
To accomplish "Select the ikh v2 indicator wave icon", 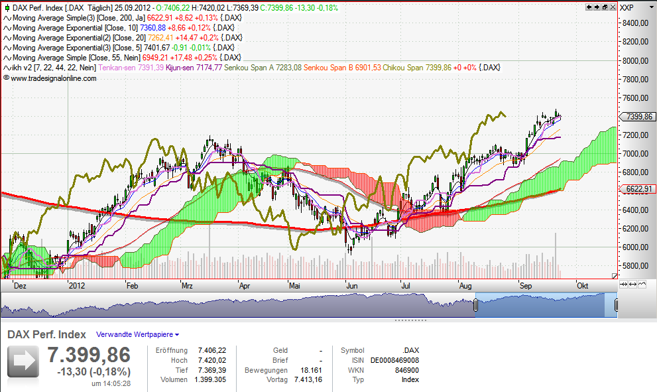I will coord(7,67).
